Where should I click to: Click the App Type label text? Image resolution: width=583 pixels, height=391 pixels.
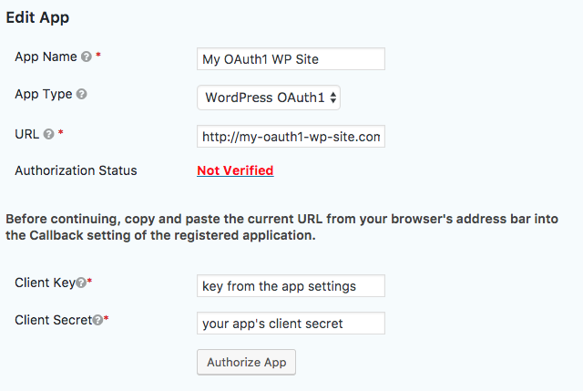43,94
